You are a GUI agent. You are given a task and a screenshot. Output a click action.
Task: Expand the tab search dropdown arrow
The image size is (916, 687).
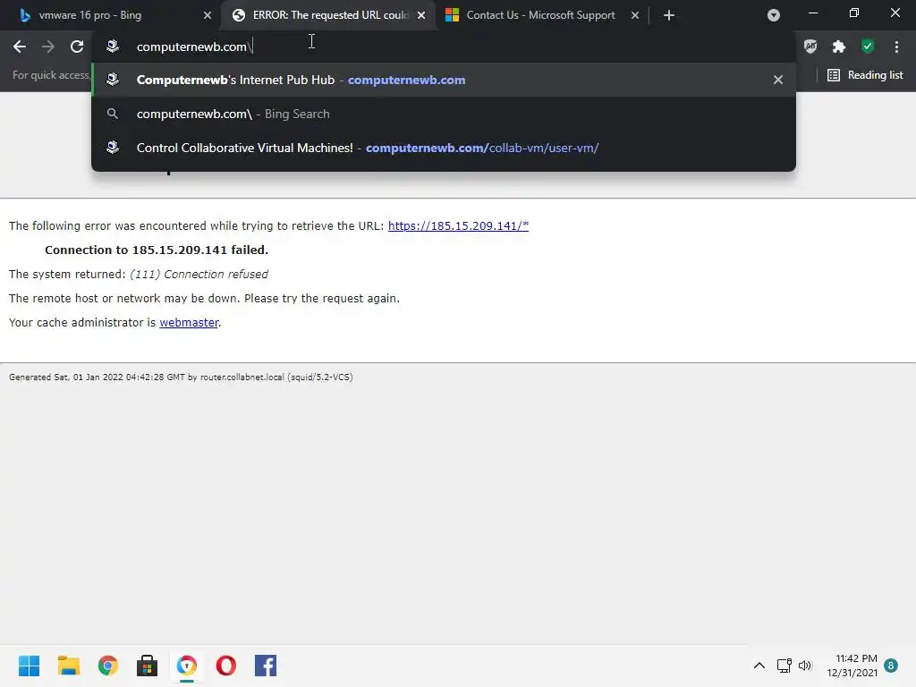[x=774, y=15]
